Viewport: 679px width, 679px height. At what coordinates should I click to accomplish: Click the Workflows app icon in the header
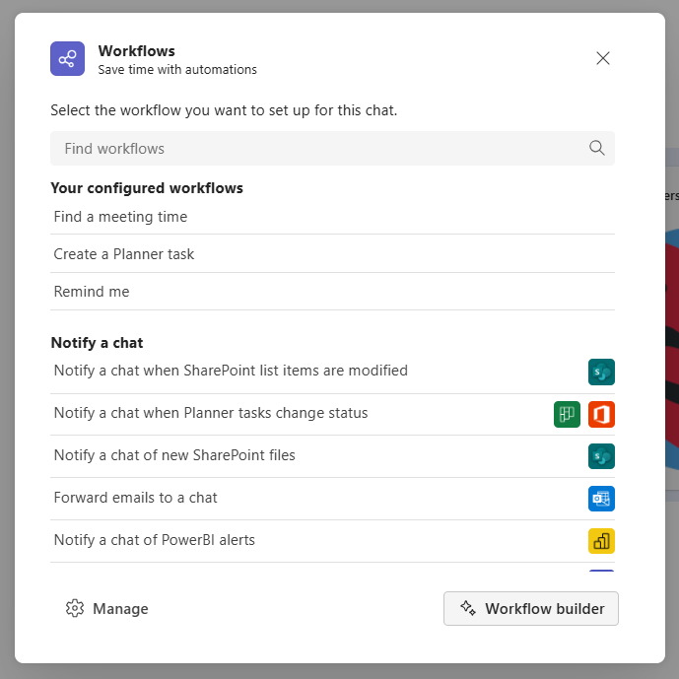coord(67,58)
